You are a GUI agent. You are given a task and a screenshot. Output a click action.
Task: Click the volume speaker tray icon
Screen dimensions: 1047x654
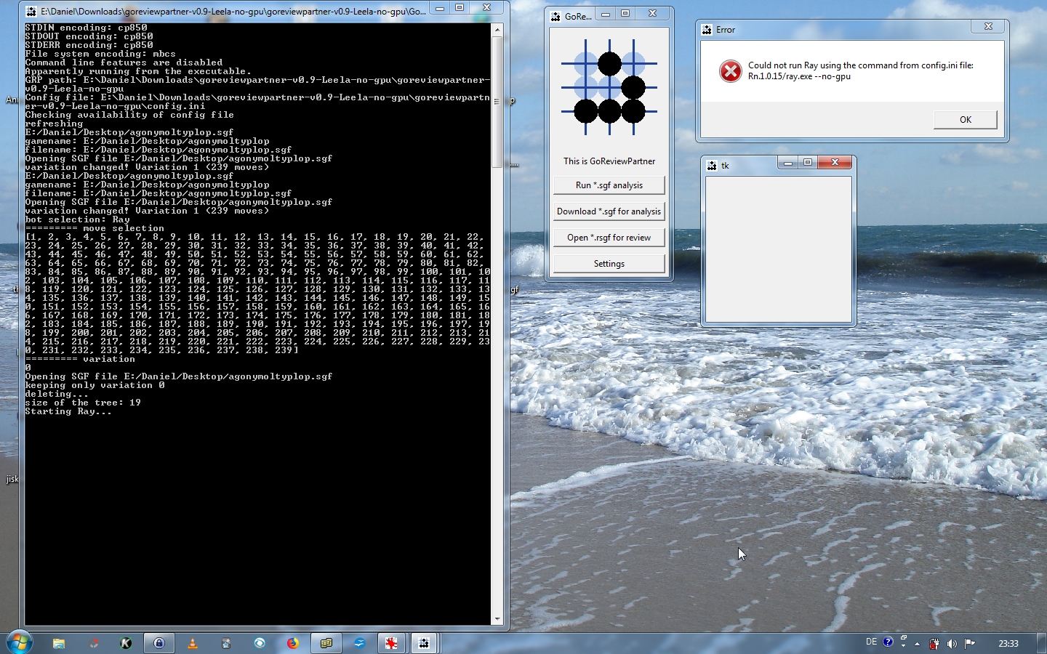952,643
